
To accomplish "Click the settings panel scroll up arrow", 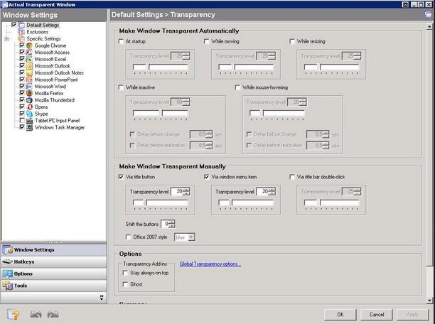I will (x=429, y=26).
